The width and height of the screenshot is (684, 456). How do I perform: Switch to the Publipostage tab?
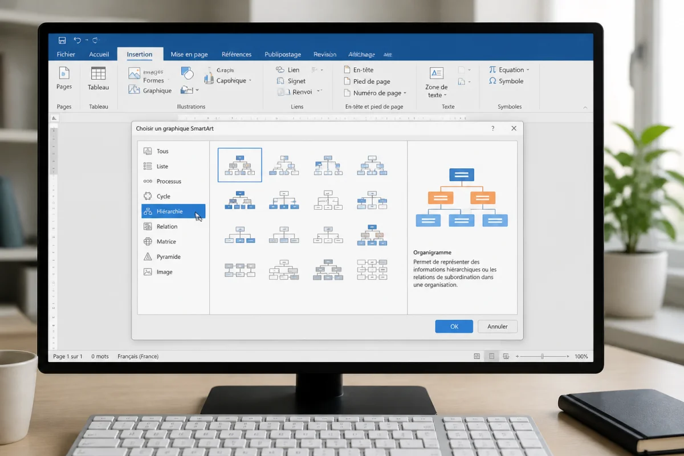pos(283,55)
